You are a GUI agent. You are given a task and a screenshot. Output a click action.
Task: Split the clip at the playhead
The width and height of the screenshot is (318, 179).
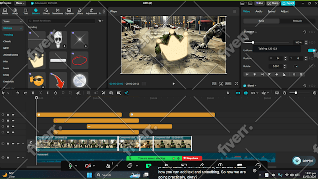pyautogui.click(x=33, y=93)
